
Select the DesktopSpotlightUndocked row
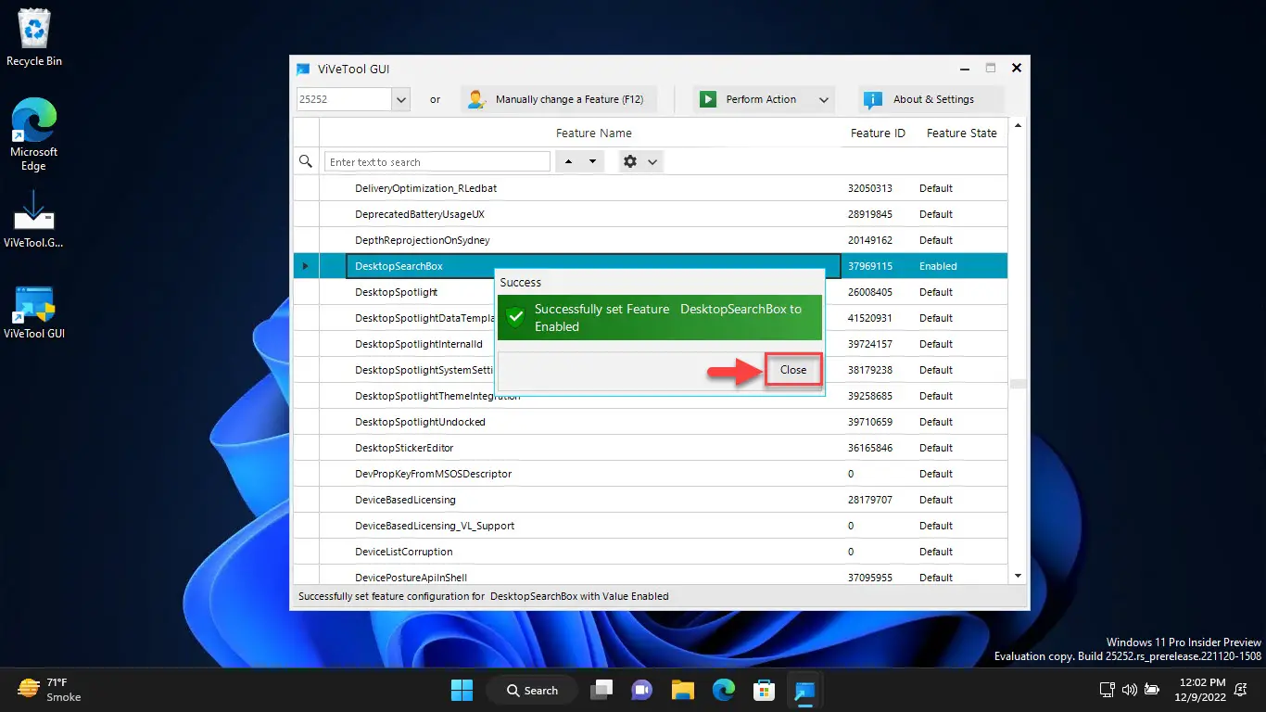pyautogui.click(x=651, y=422)
